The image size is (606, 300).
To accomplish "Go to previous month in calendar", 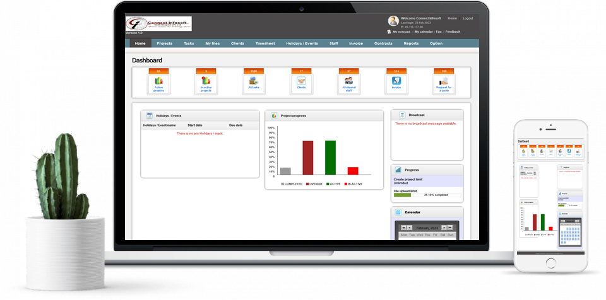I will tap(410, 228).
